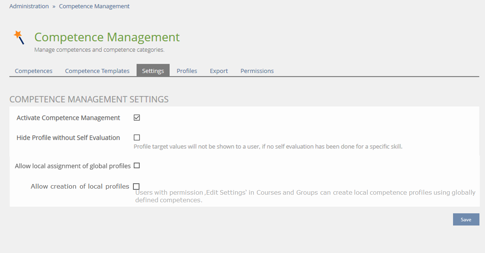
Task: Click the green Competence Management page title
Action: pos(107,37)
